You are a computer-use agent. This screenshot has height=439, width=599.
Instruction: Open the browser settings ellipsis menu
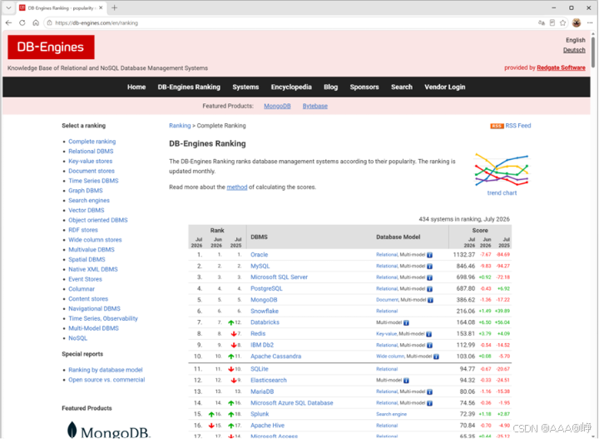(590, 23)
